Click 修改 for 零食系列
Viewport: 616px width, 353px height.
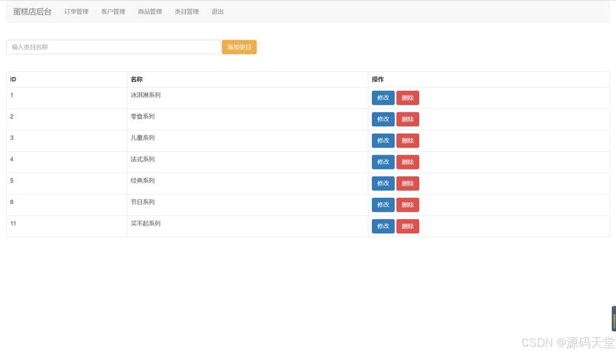coord(383,119)
